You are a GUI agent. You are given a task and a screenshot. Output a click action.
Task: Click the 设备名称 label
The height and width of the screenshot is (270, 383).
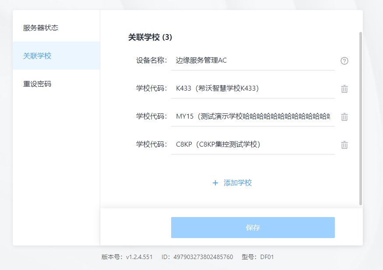coord(151,60)
